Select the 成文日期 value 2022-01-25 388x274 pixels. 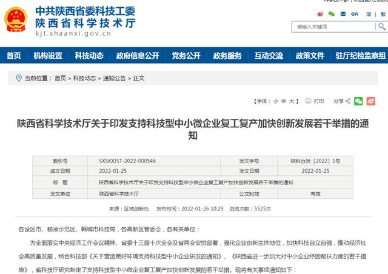113,171
